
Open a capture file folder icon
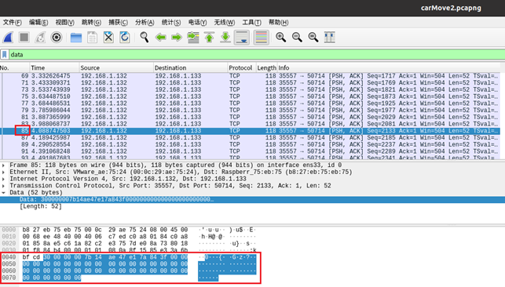76,38
